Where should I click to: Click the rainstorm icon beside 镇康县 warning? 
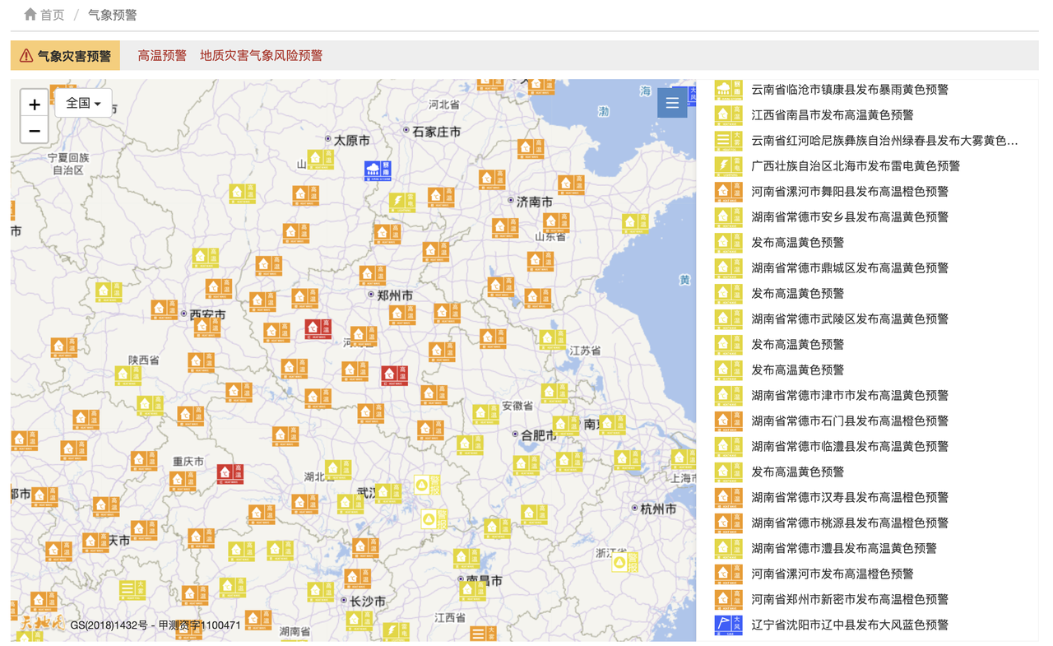click(728, 90)
